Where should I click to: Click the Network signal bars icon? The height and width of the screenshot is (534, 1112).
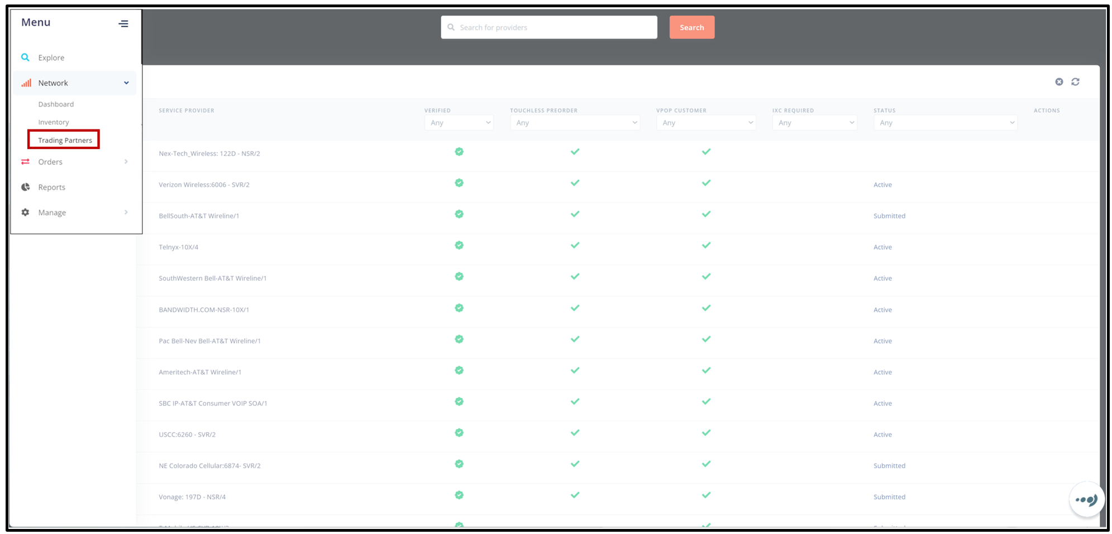point(26,83)
